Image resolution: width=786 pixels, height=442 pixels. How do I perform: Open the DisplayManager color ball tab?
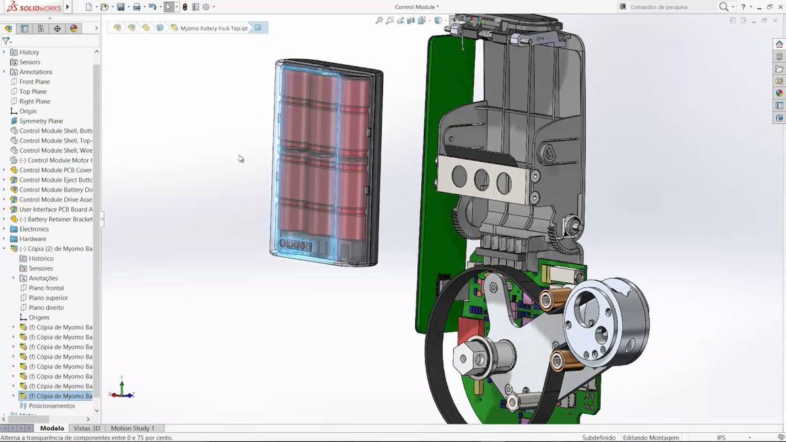click(73, 28)
